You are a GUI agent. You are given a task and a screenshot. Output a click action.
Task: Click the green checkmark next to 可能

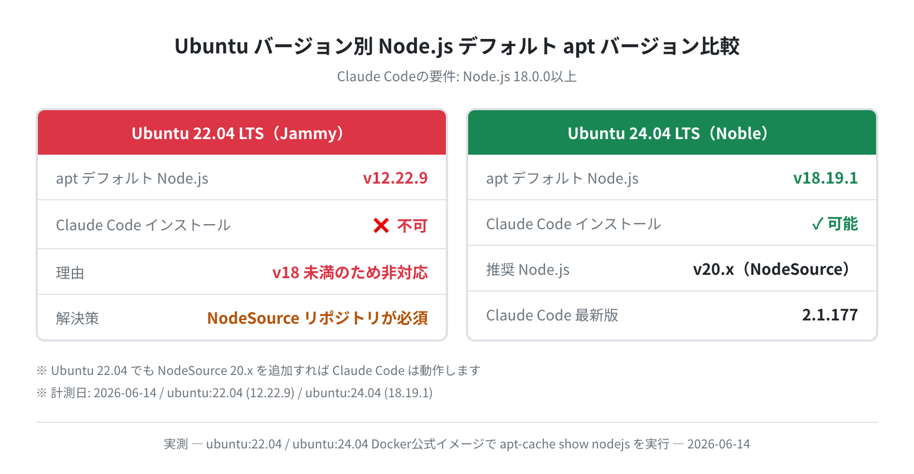tap(817, 224)
